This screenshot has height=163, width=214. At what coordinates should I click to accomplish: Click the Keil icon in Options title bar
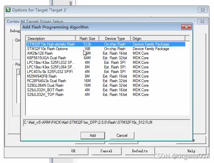tap(8, 10)
